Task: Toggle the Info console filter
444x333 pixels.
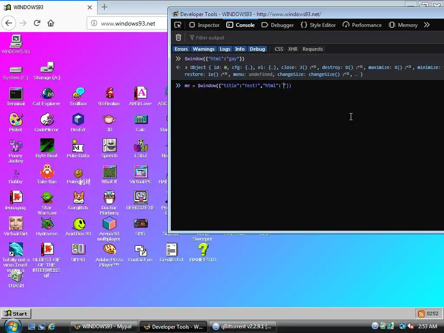Action: click(x=239, y=49)
